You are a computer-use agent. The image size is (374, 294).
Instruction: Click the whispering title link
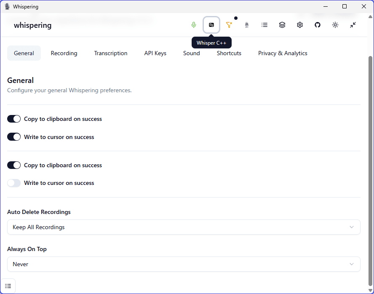(32, 25)
